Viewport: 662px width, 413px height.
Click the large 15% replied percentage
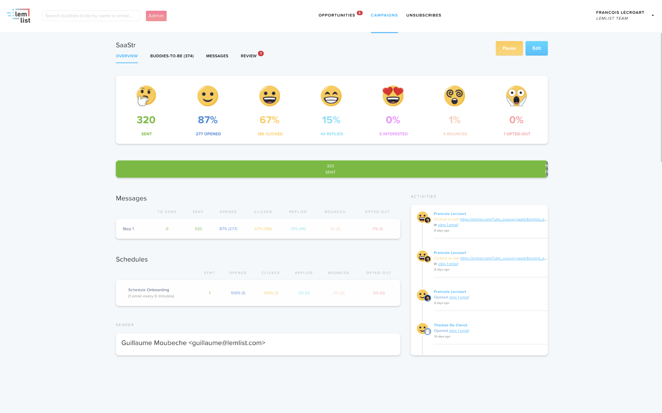click(x=331, y=120)
